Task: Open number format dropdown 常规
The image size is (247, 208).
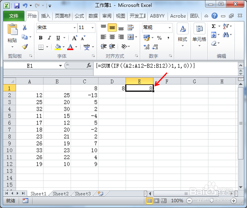Action: click(x=170, y=27)
